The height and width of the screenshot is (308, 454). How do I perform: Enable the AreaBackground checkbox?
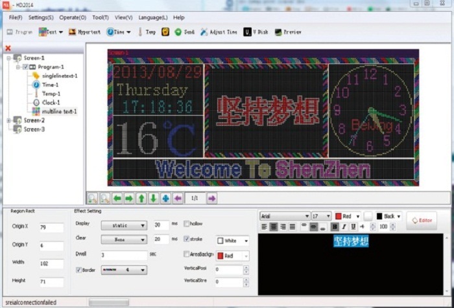click(x=187, y=254)
